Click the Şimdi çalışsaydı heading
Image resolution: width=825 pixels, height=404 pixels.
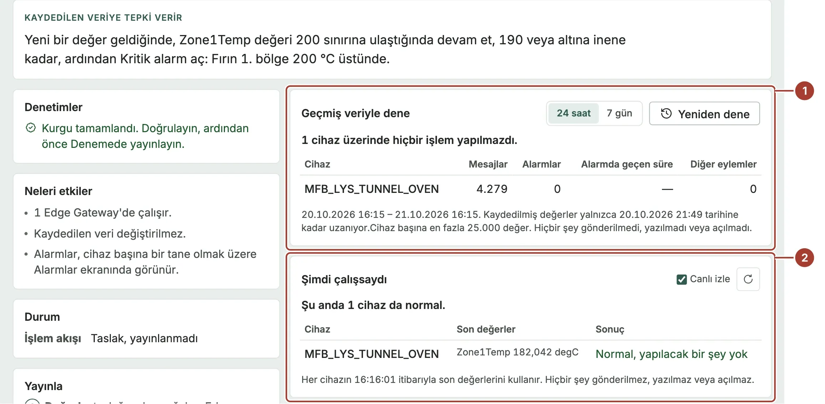click(344, 279)
